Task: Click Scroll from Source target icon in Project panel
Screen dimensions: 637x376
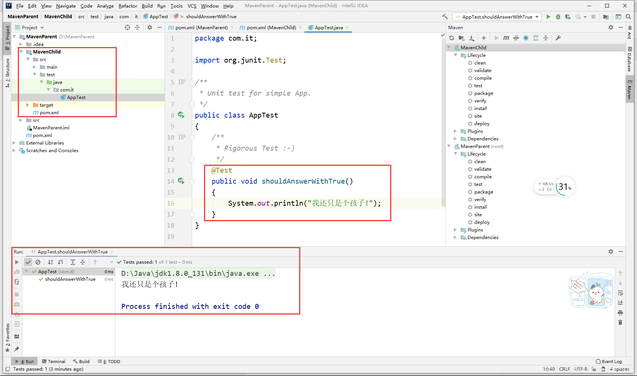Action: pyautogui.click(x=127, y=27)
